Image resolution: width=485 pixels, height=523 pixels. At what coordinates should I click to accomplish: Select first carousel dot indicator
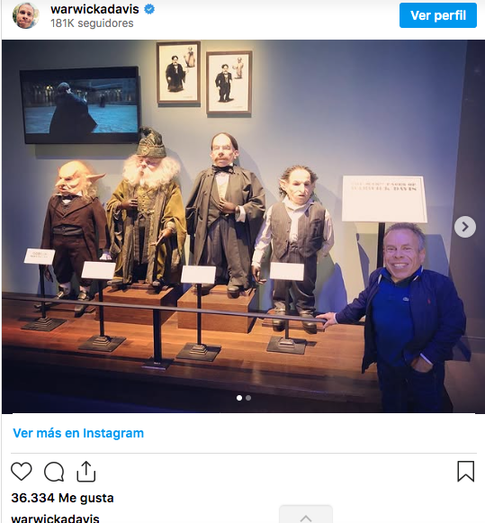coord(239,398)
